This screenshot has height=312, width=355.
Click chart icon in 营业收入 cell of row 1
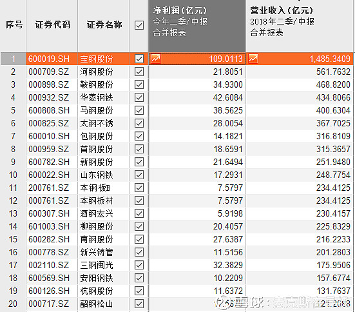click(x=253, y=59)
